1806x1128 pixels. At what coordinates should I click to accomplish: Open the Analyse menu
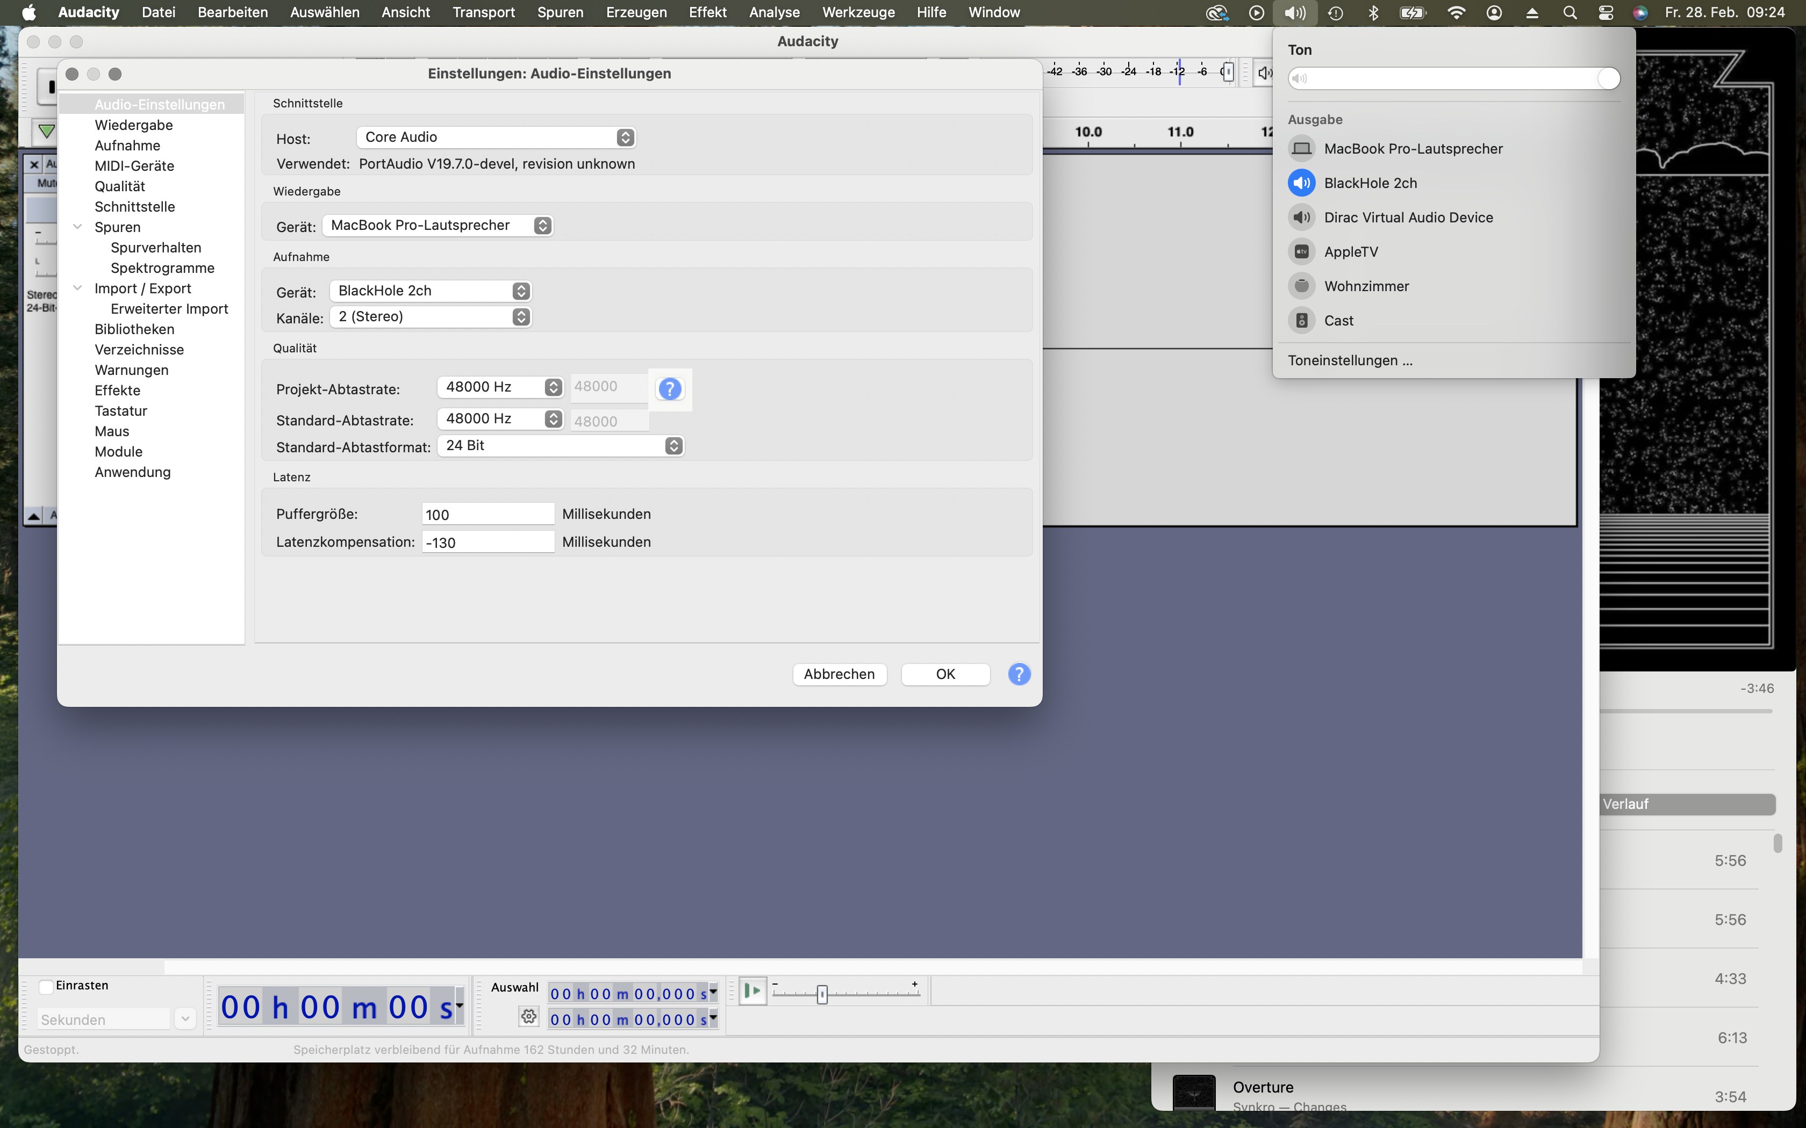[774, 13]
